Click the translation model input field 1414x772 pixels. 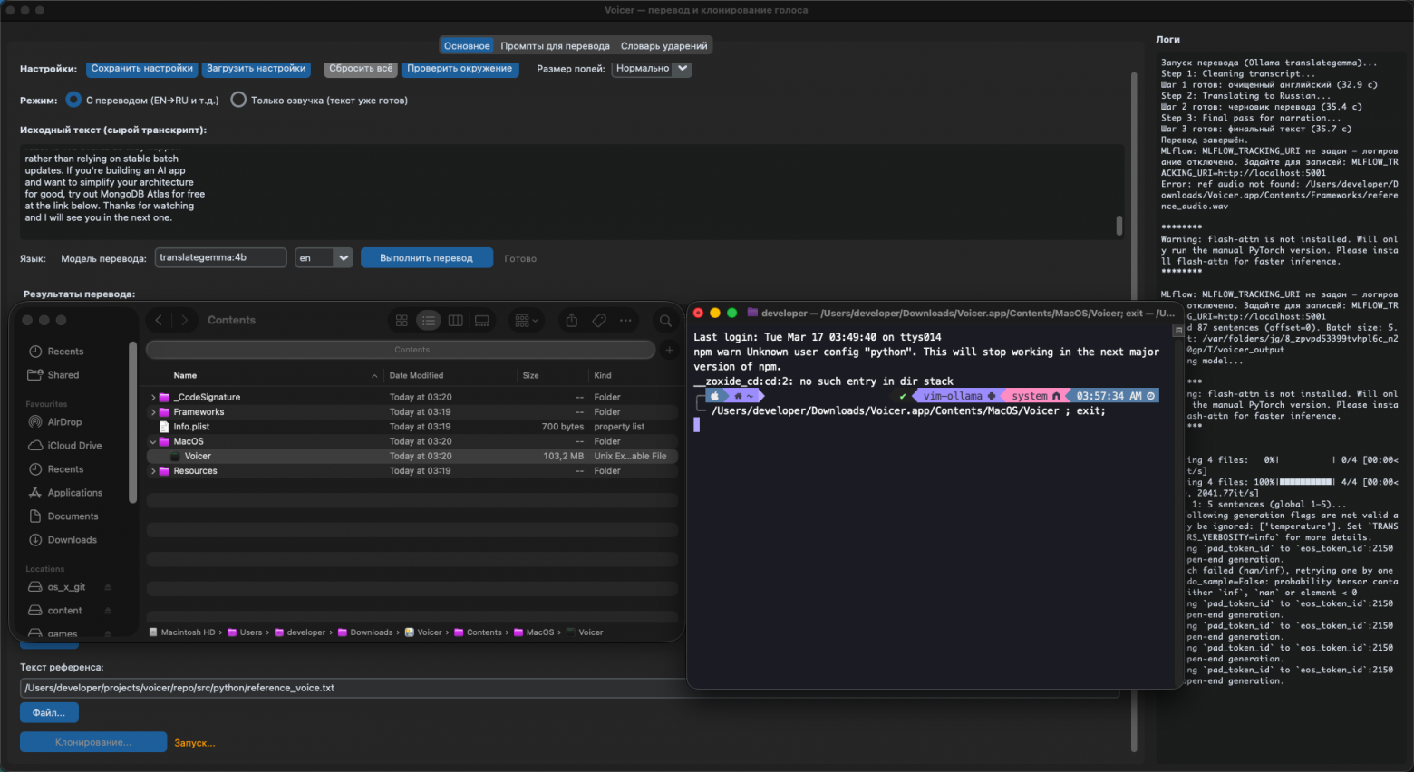(220, 258)
